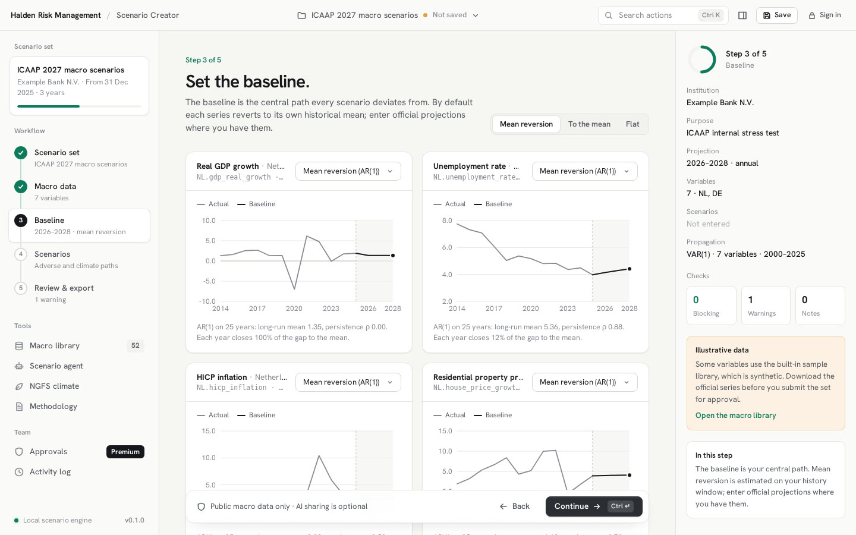Click Continue to next step

pyautogui.click(x=594, y=506)
